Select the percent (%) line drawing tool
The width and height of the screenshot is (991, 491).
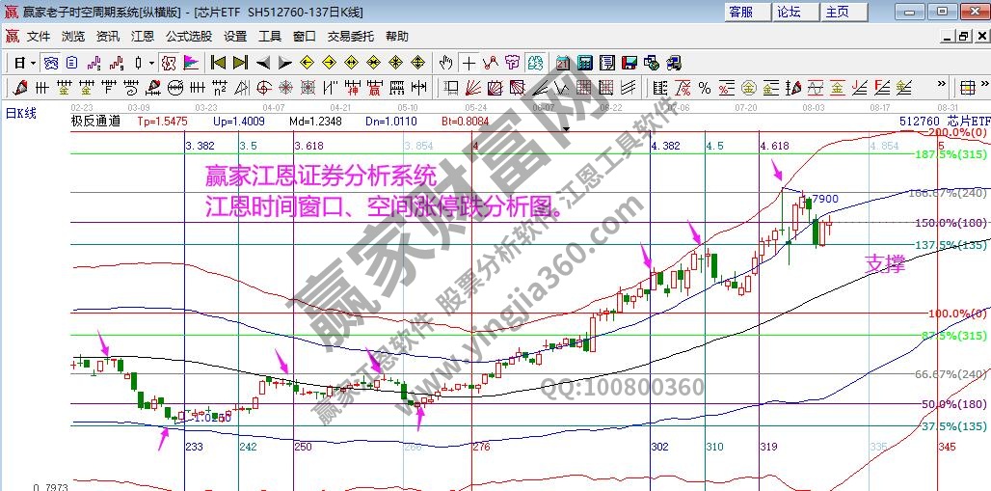click(705, 88)
